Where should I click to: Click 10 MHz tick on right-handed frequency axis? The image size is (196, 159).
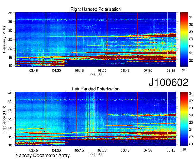[x=10, y=65]
